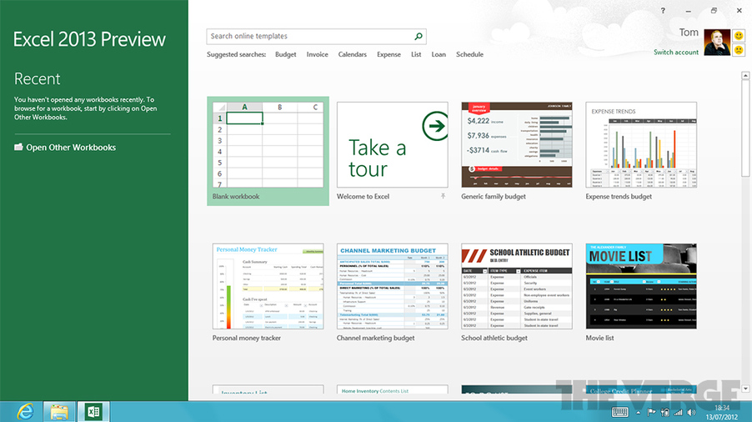Image resolution: width=752 pixels, height=422 pixels.
Task: Open Internet Explorer from the taskbar
Action: 26,410
